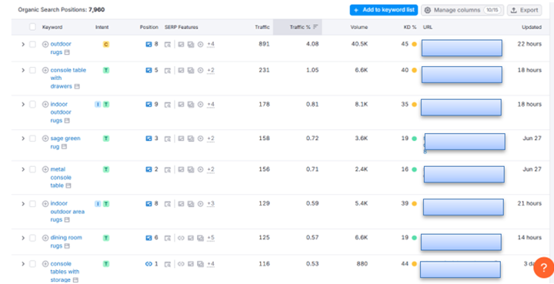Click Traffic % sort icon in header
The height and width of the screenshot is (284, 554).
click(x=315, y=27)
